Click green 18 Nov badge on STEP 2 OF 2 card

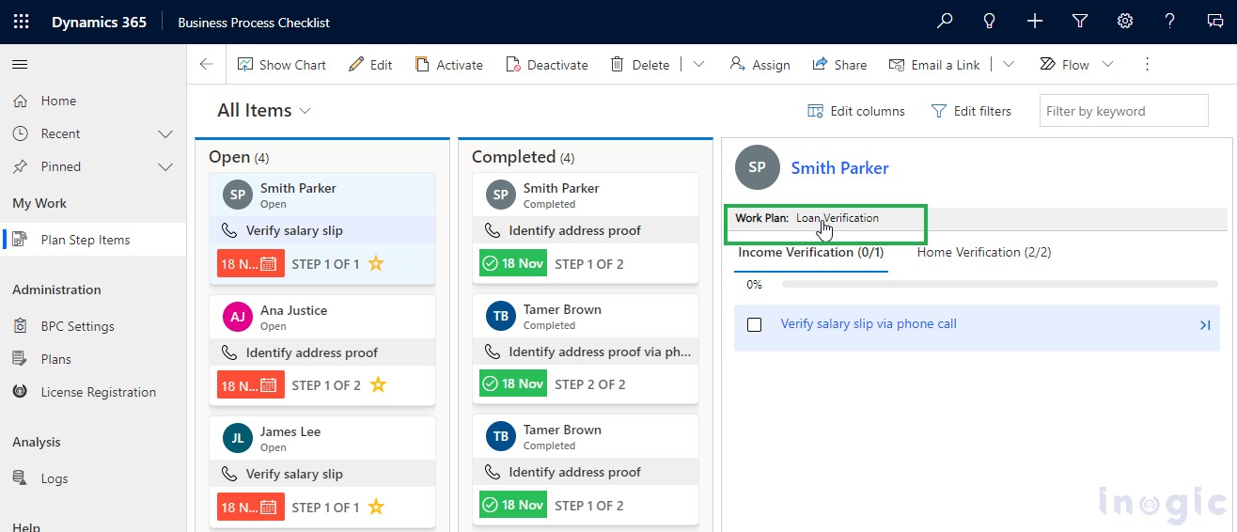point(513,383)
